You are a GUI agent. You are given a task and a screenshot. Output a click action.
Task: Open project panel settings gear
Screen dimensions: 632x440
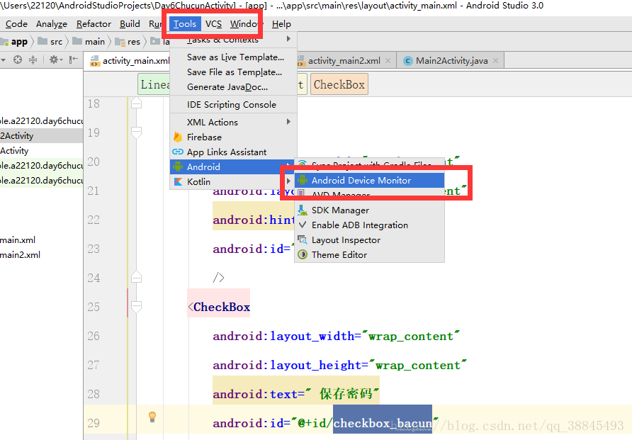(x=56, y=60)
